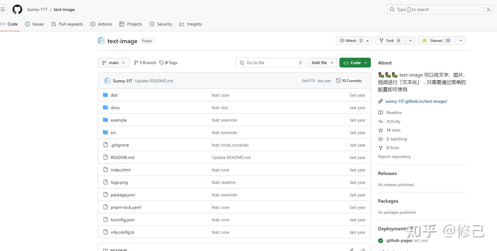Open the green Code dropdown

pos(355,63)
